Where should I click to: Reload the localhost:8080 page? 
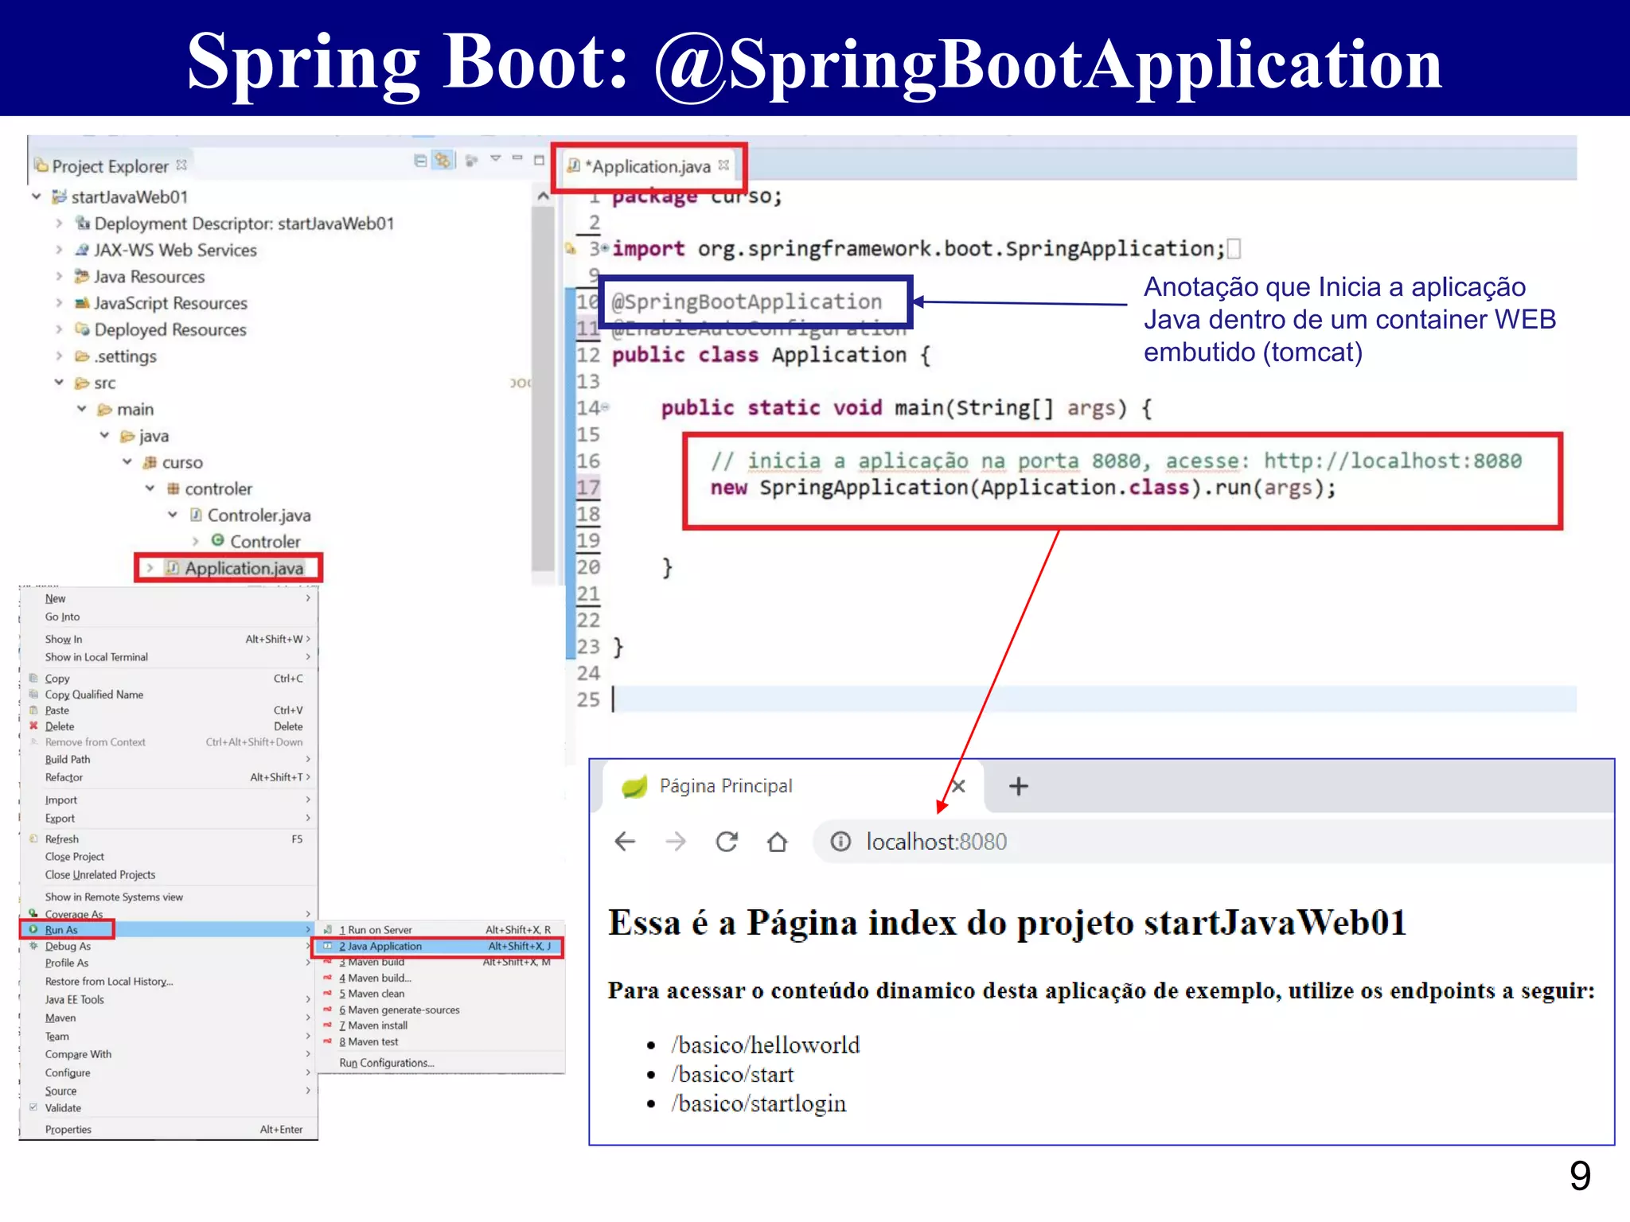click(727, 842)
